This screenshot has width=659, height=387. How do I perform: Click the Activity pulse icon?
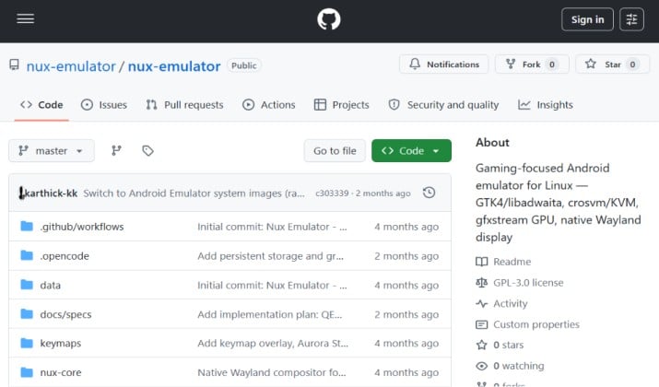coord(482,303)
